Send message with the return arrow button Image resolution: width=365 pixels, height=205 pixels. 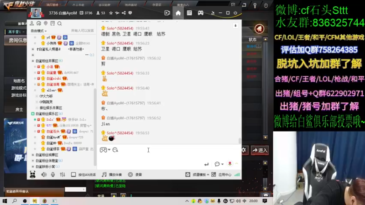[x=206, y=164]
